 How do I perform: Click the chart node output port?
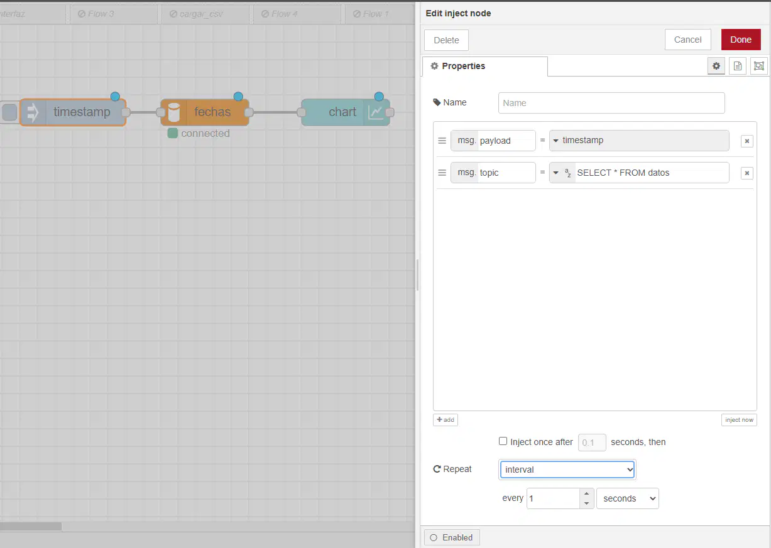390,112
